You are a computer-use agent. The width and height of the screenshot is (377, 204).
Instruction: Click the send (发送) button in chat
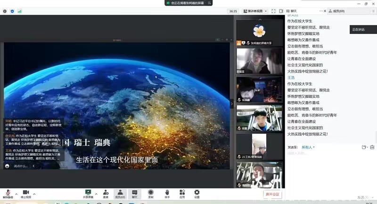[362, 197]
